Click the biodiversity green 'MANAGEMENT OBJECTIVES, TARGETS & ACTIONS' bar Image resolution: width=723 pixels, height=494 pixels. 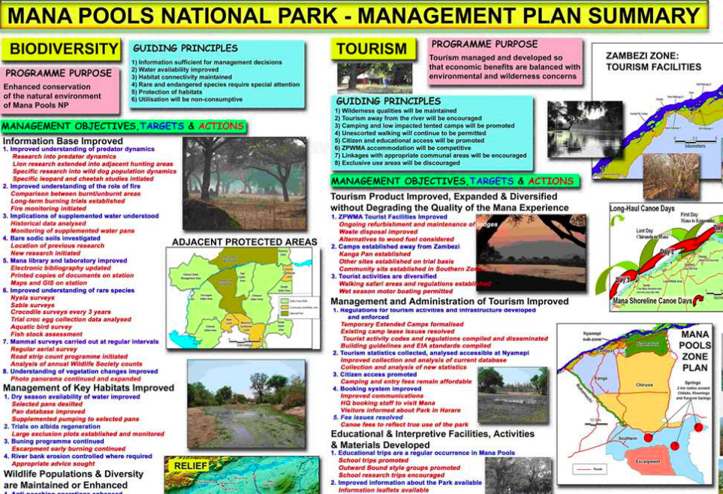pos(124,126)
